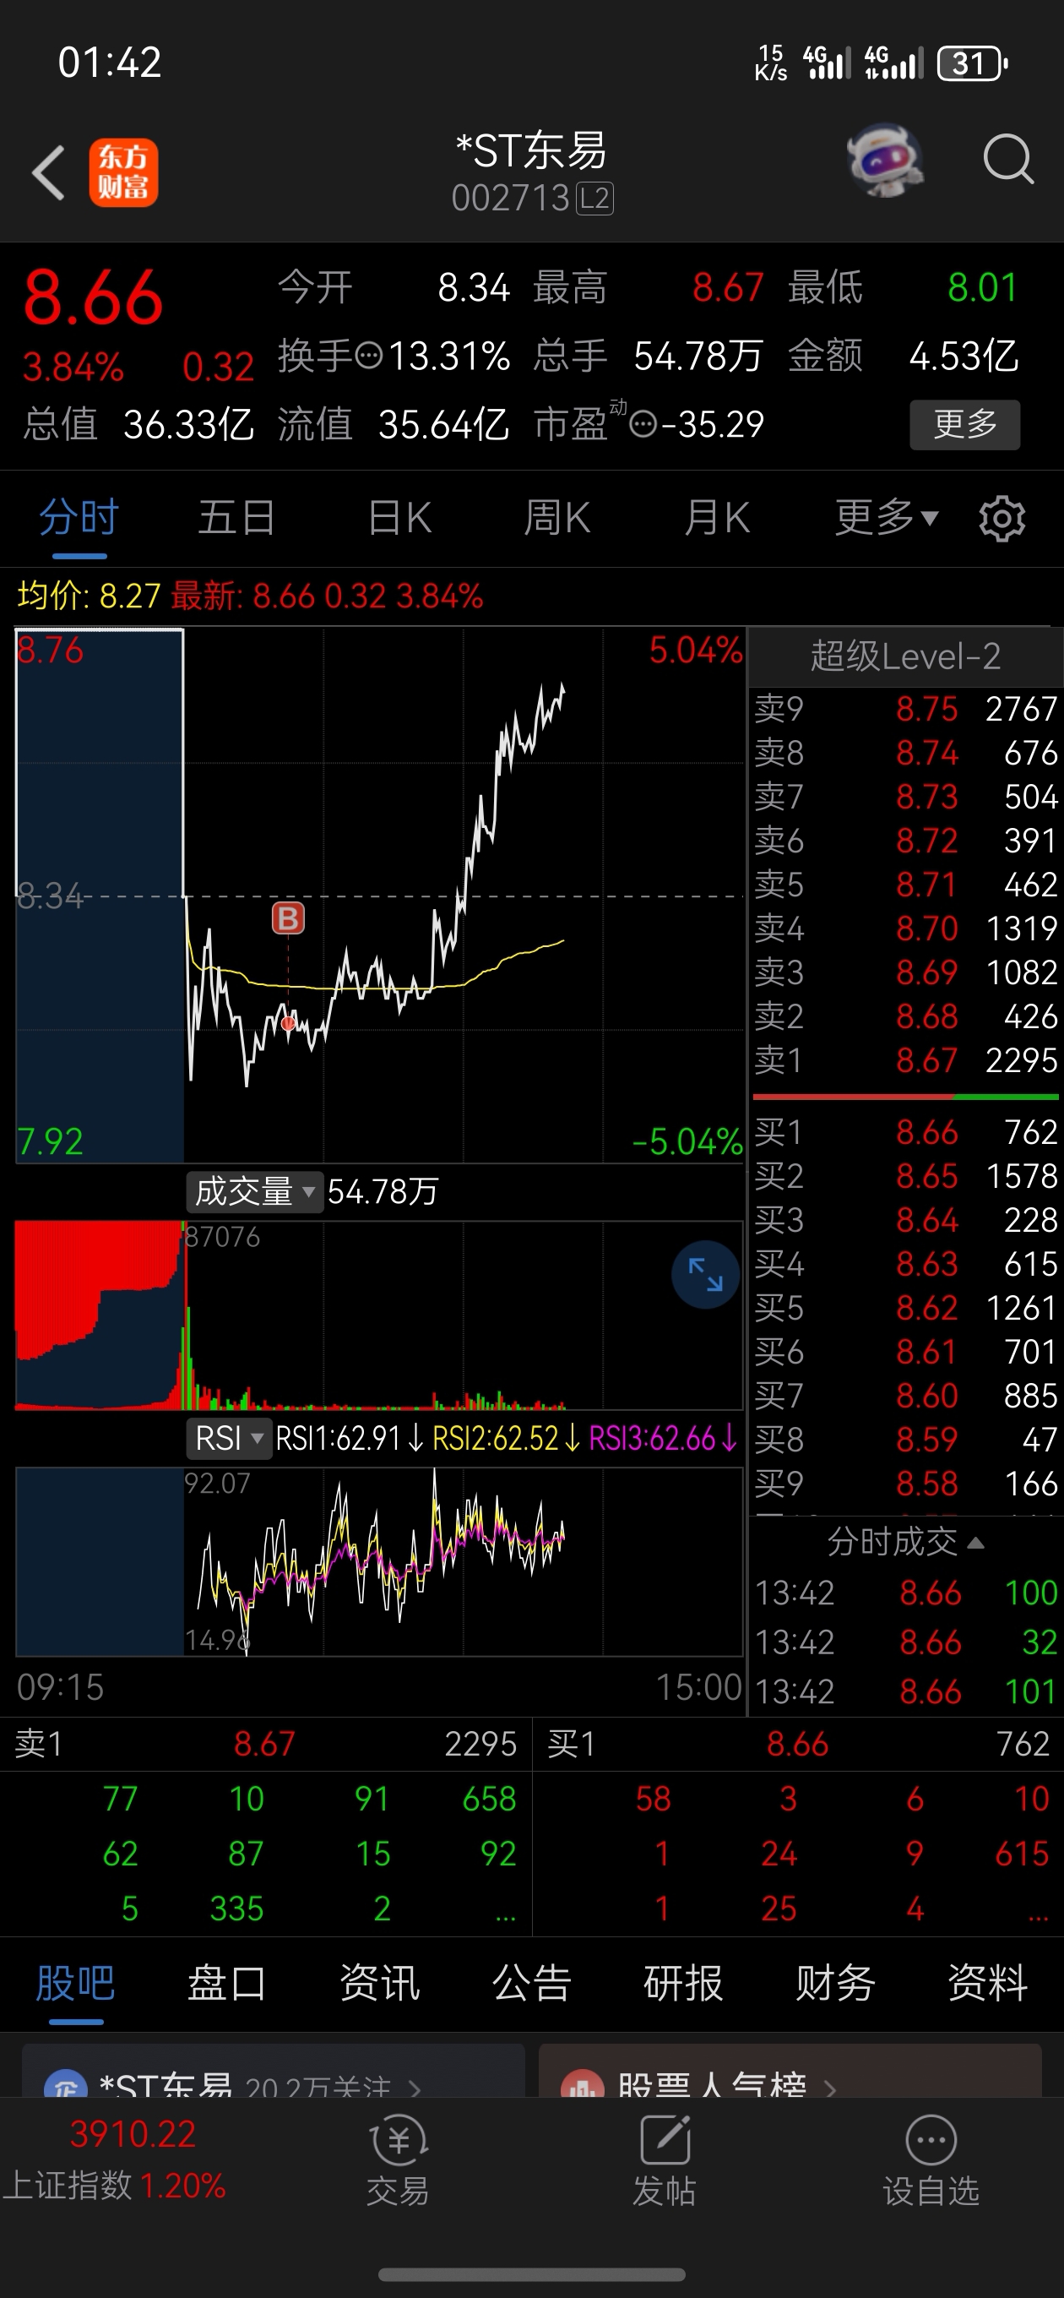Open the 资料 company info tab
The height and width of the screenshot is (2298, 1064).
point(987,1982)
